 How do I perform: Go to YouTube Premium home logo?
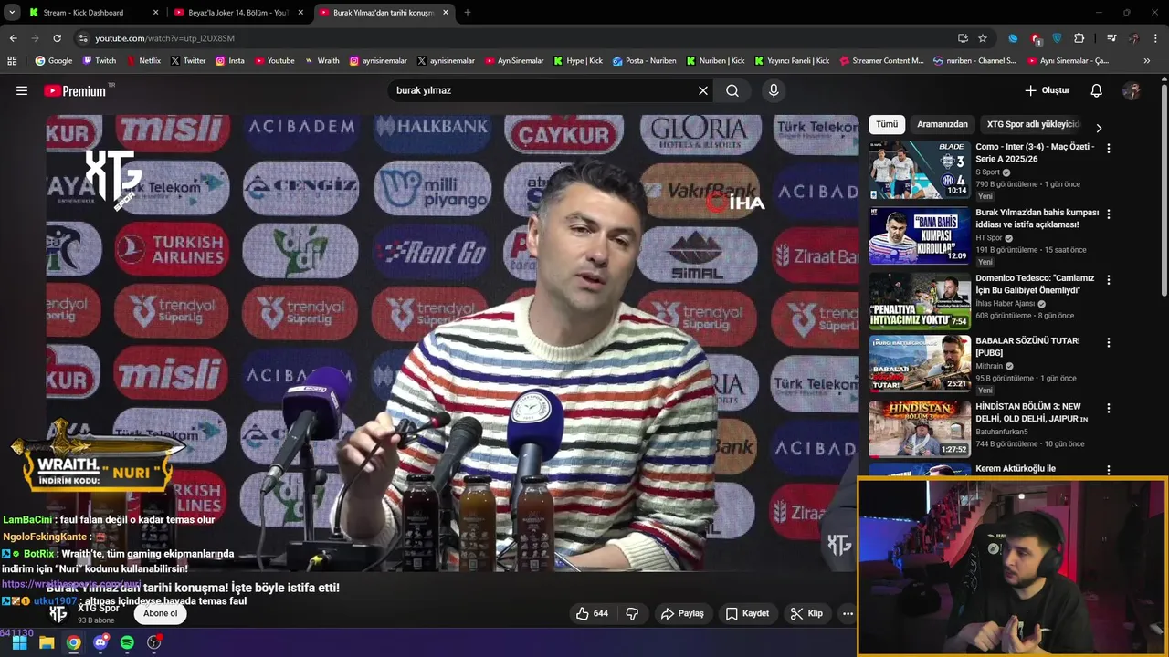pyautogui.click(x=77, y=90)
